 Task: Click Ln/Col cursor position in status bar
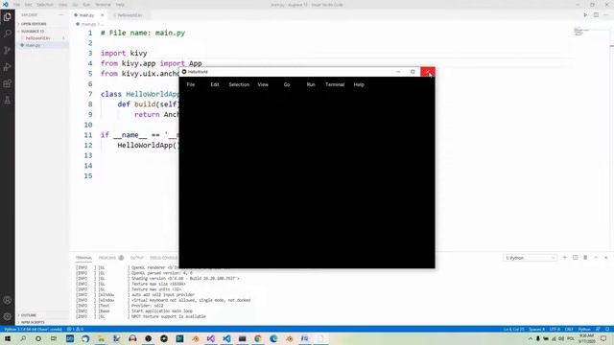tap(514, 330)
